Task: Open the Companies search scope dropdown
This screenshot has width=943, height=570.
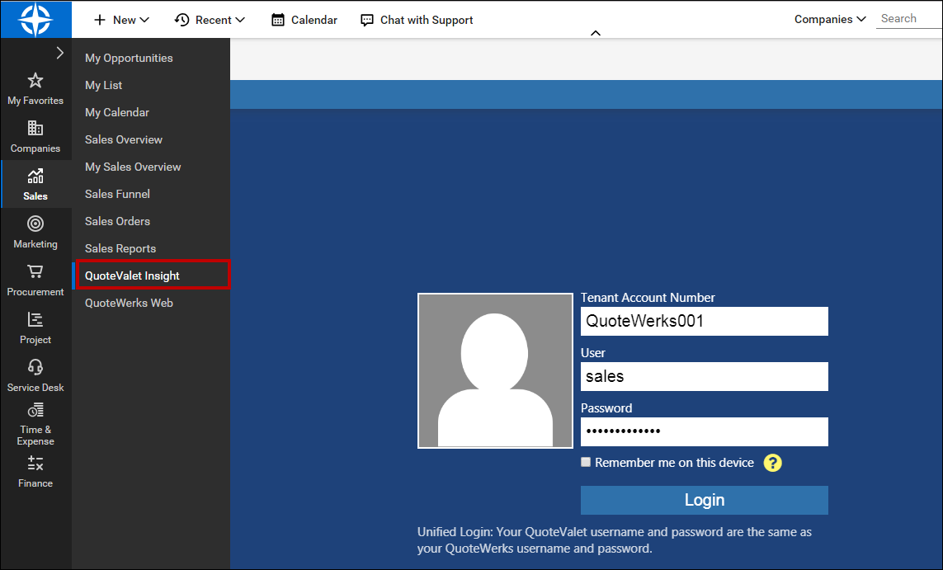Action: point(830,19)
